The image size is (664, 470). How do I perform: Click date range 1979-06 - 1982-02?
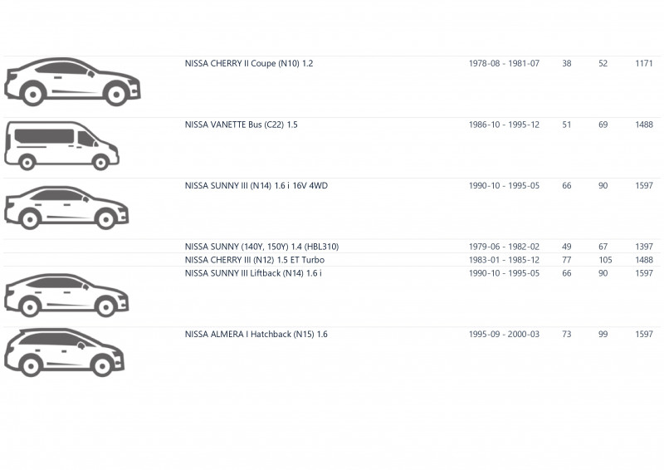tap(504, 247)
